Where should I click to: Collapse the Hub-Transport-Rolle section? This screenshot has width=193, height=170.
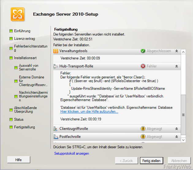click(x=176, y=66)
